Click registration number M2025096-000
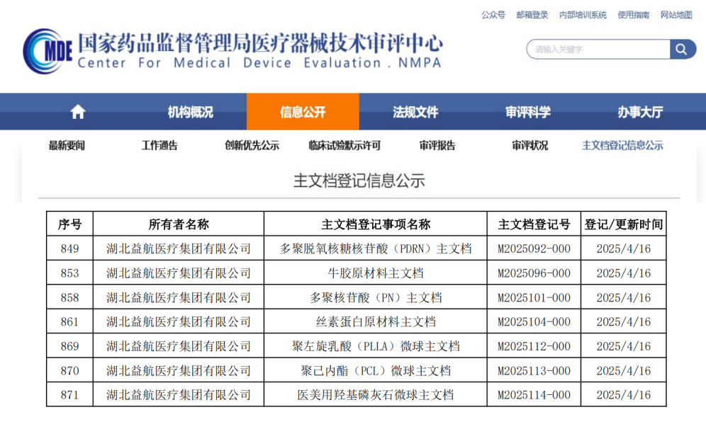 (534, 273)
